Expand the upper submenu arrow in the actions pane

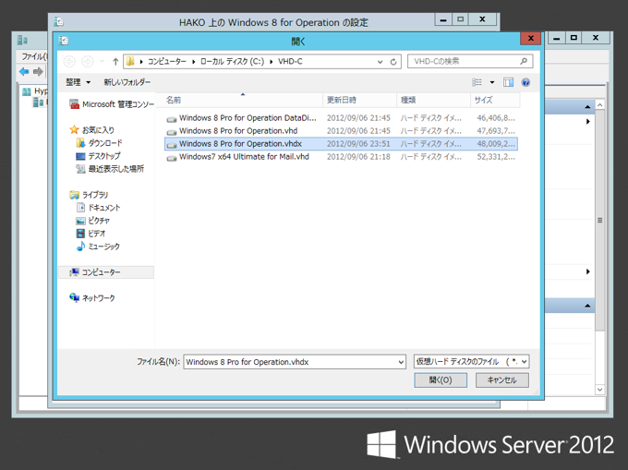tap(588, 121)
